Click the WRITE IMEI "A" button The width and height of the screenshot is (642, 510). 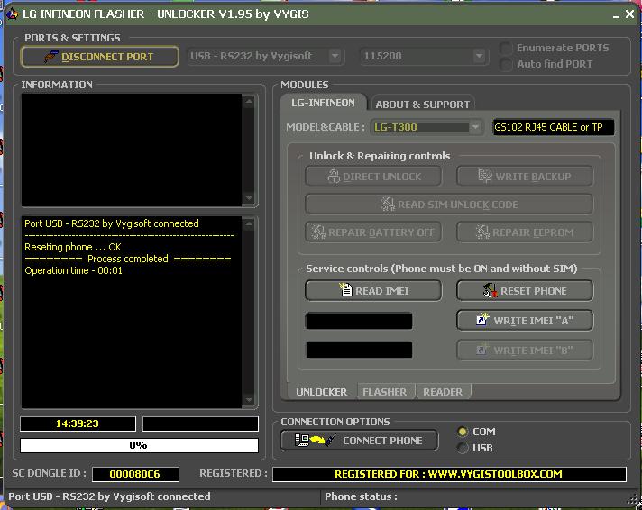525,320
